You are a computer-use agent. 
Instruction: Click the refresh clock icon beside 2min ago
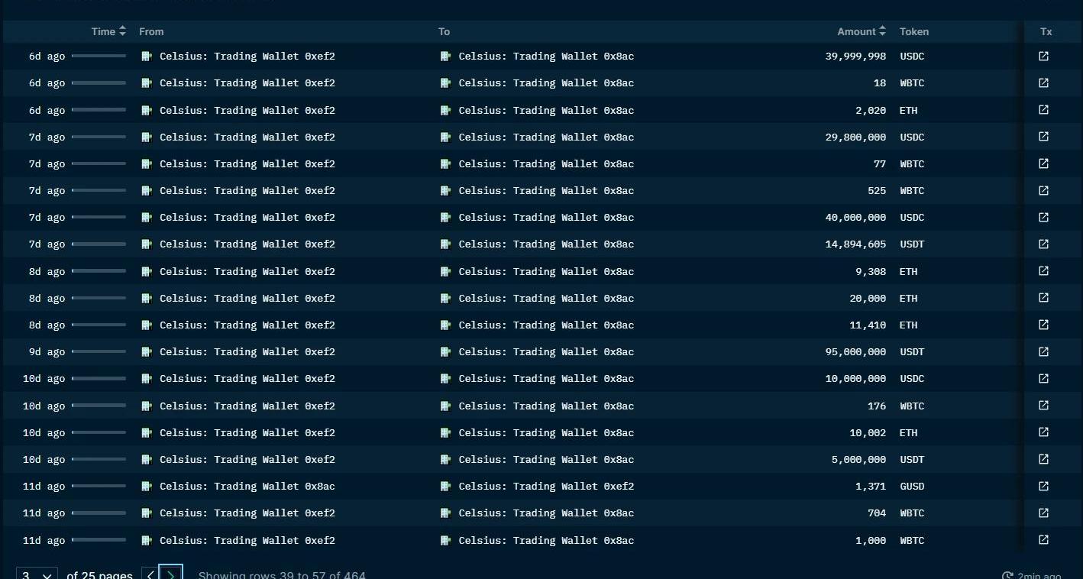click(1007, 576)
